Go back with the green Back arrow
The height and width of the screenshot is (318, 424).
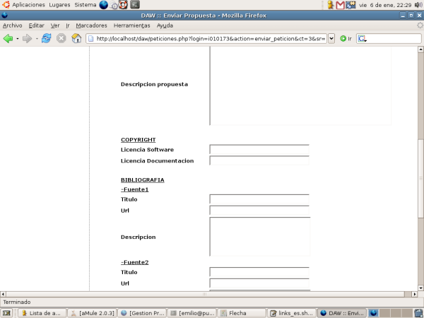[8, 39]
